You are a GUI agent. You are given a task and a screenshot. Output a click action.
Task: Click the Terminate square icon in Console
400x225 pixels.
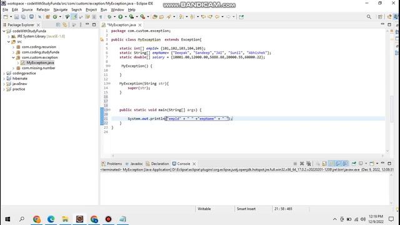coord(295,164)
